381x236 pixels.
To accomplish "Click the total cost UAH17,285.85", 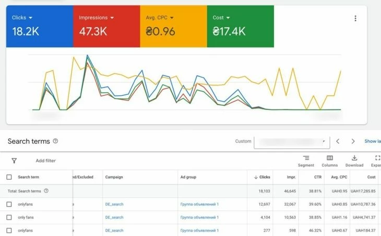I will (363, 191).
